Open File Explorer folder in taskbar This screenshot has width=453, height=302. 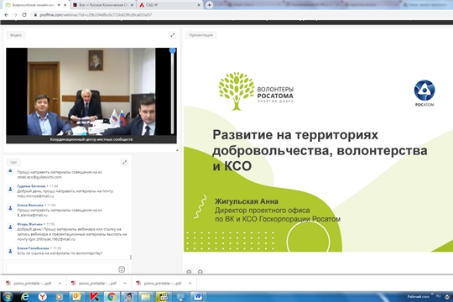146,297
